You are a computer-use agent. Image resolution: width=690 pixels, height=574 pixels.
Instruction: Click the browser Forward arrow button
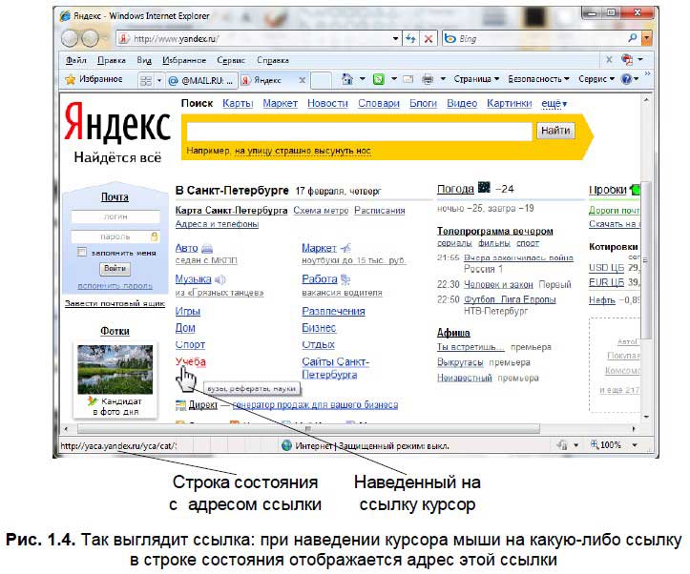pyautogui.click(x=91, y=39)
